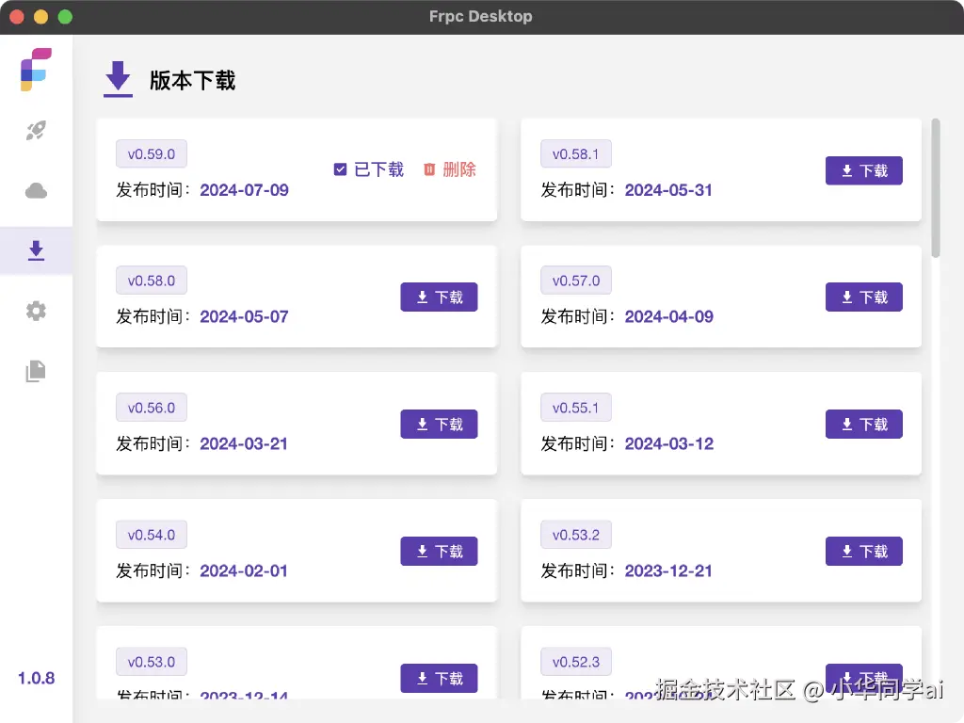This screenshot has height=723, width=964.
Task: Click the 2024-05-31 release date text
Action: click(668, 190)
